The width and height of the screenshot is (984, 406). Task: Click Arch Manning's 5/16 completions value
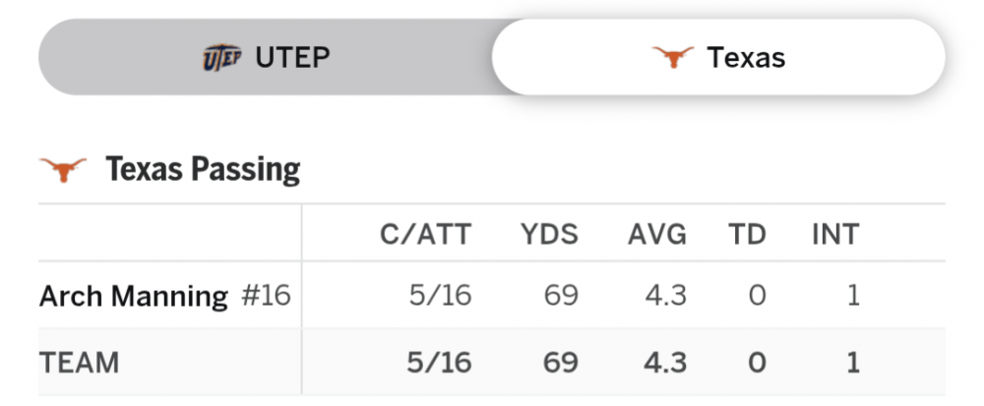pos(438,295)
